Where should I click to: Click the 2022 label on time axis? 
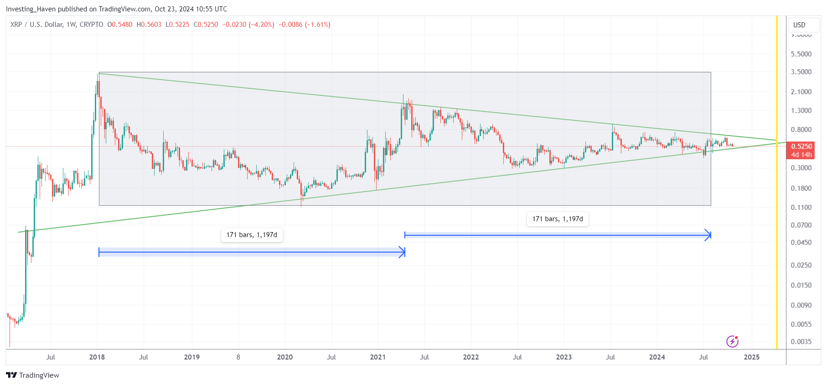point(471,357)
